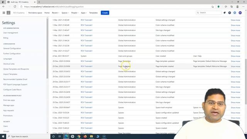Expand the Spaces dropdown menu

[x=65, y=13]
